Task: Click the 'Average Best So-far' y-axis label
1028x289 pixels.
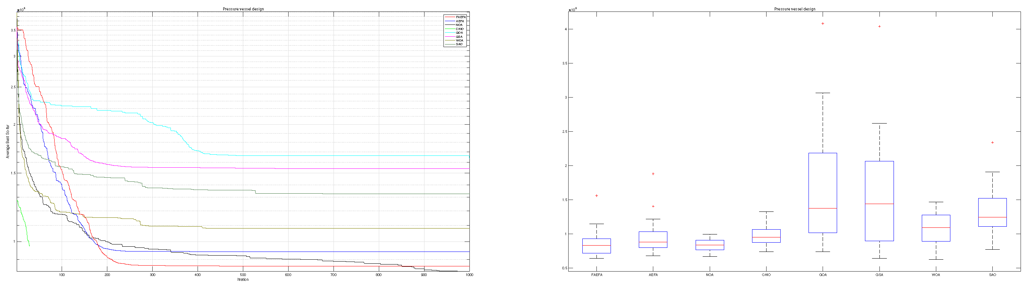Action: coord(7,141)
